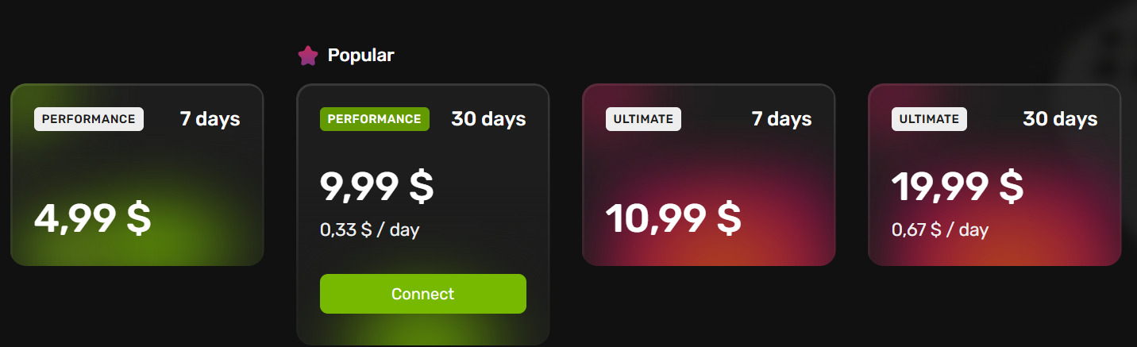1137x347 pixels.
Task: Click "7 days" on the Performance card
Action: click(x=210, y=119)
